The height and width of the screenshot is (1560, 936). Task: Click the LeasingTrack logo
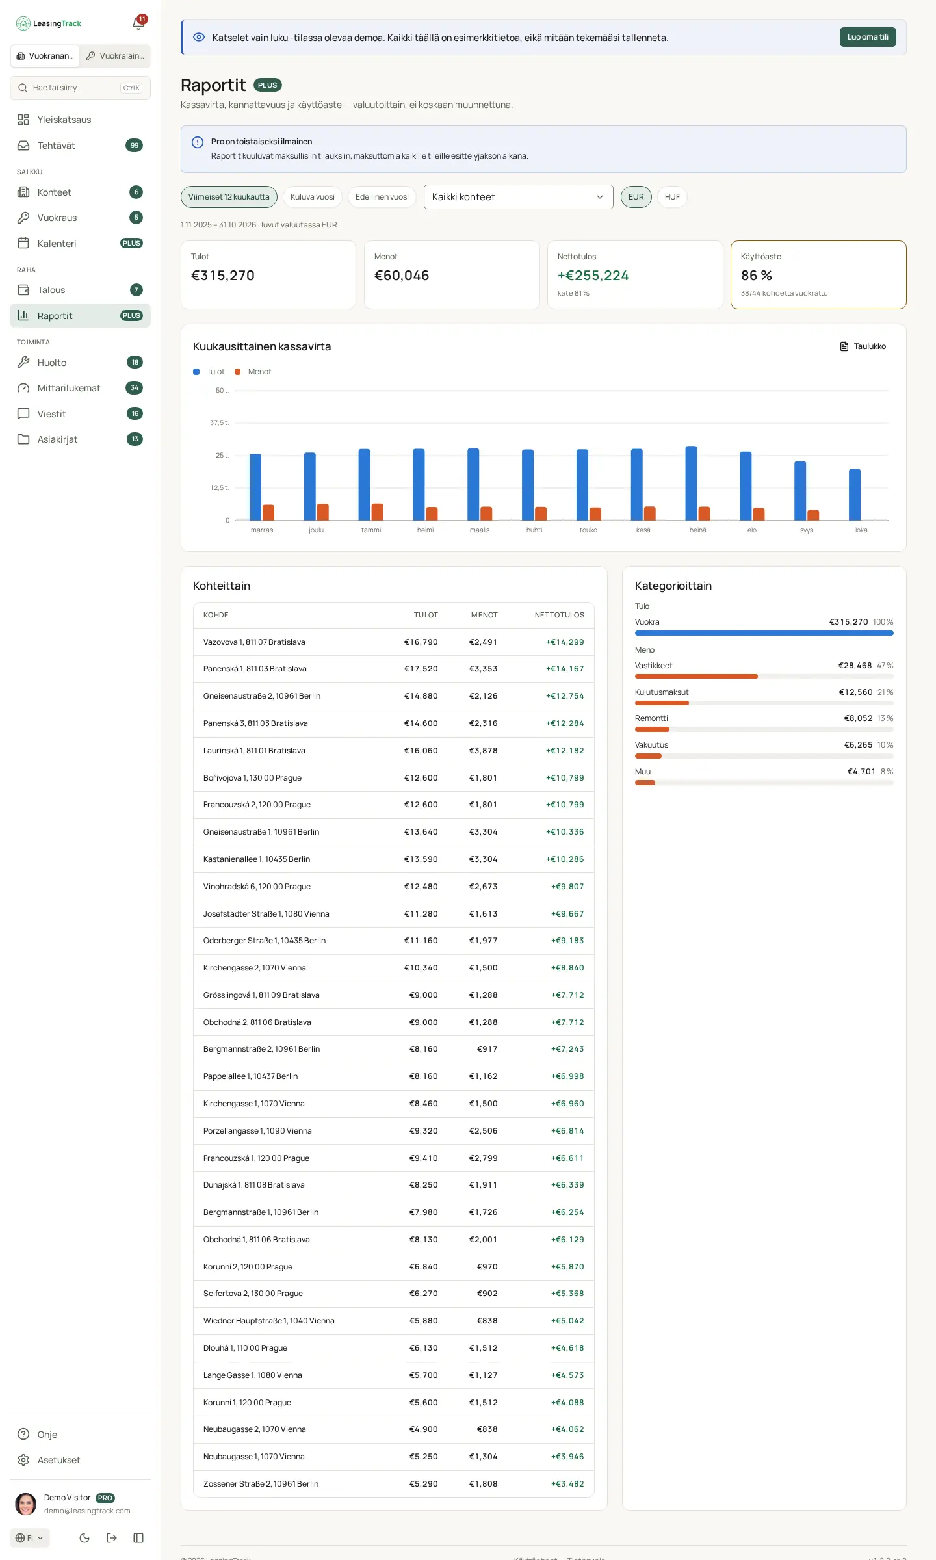[x=49, y=23]
